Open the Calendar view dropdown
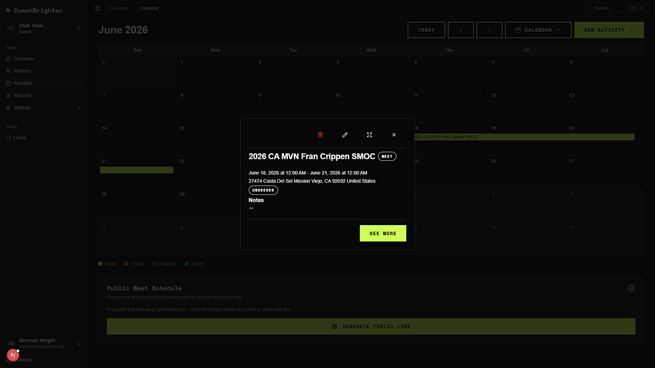 point(538,30)
